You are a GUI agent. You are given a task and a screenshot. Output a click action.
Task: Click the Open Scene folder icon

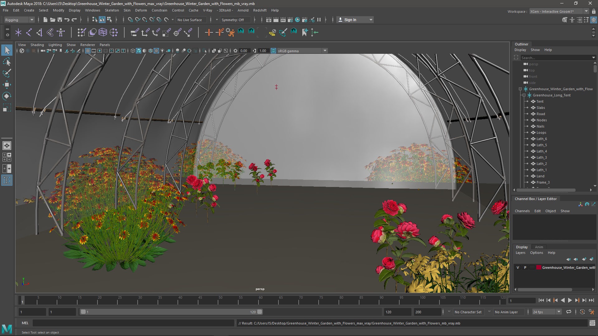pos(53,20)
